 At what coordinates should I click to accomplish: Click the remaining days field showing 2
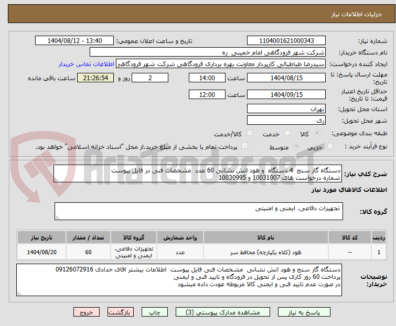point(150,78)
